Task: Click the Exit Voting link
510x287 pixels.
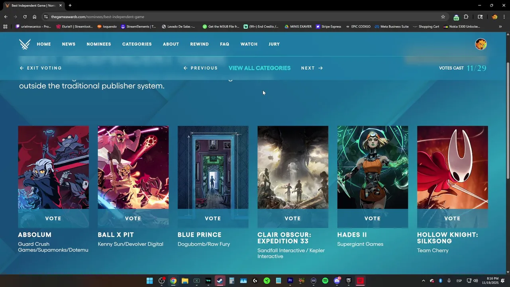Action: pos(41,68)
